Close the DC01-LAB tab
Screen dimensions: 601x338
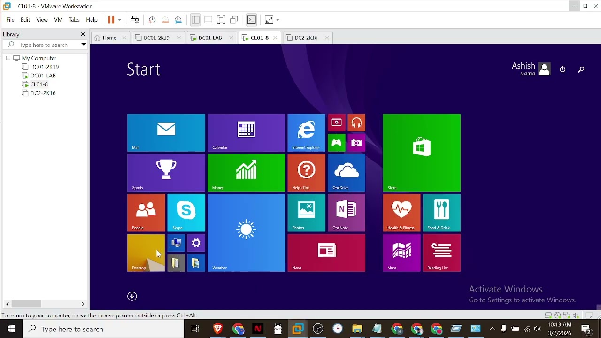pyautogui.click(x=231, y=38)
